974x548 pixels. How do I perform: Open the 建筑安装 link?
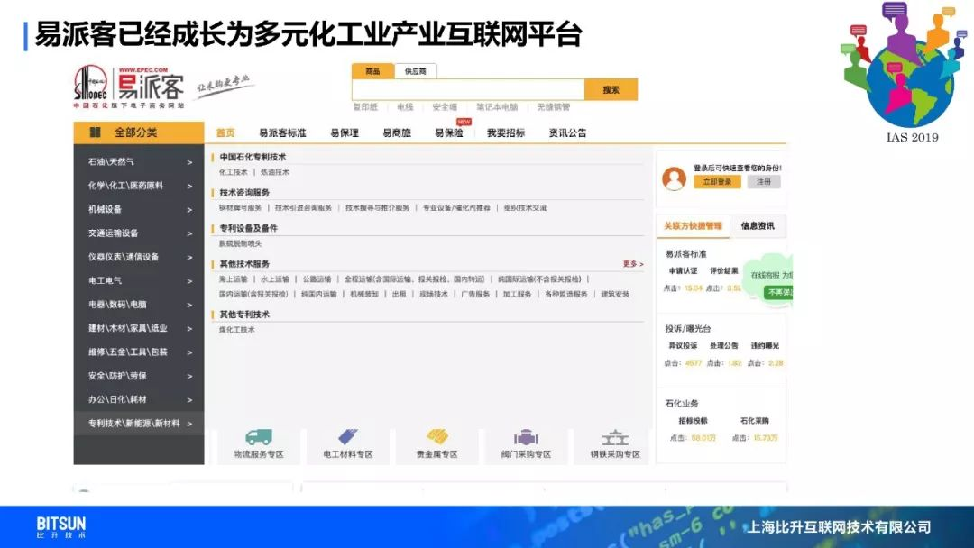pyautogui.click(x=615, y=294)
